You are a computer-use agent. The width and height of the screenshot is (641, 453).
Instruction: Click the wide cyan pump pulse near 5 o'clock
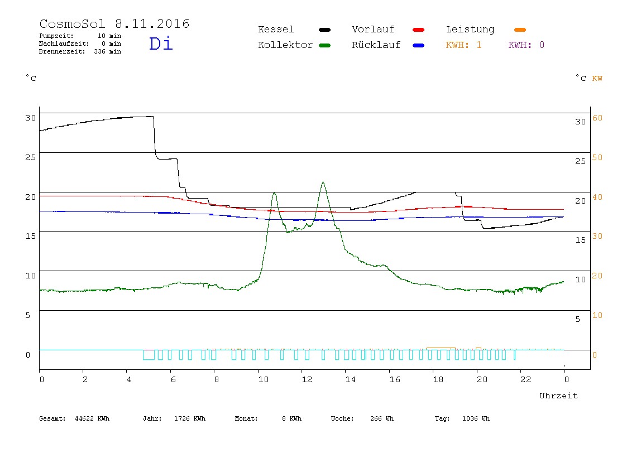149,355
